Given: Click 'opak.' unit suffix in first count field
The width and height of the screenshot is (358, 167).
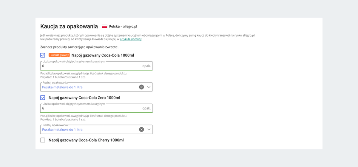Looking at the screenshot, I should click(x=146, y=66).
